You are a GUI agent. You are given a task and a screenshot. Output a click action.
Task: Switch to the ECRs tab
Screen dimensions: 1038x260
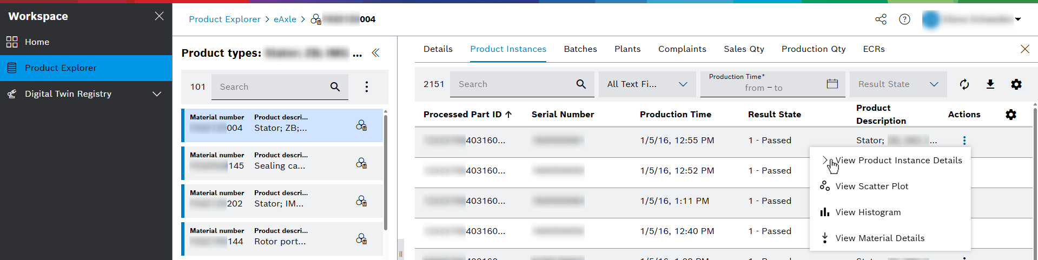coord(874,49)
